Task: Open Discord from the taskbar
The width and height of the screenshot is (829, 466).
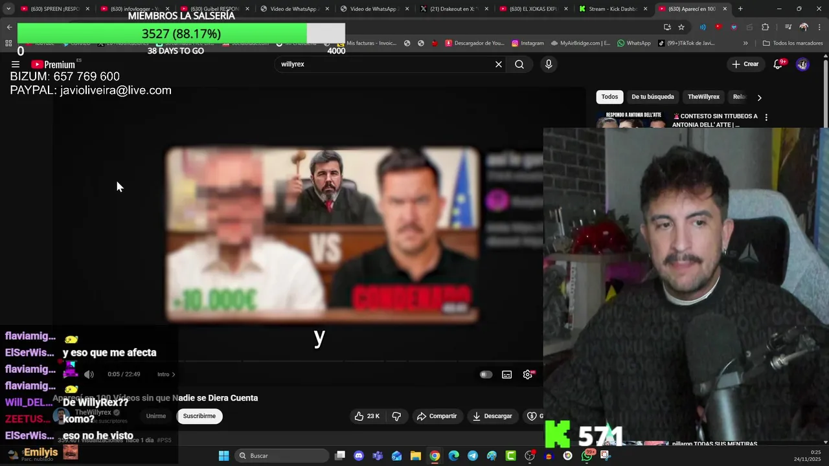Action: click(359, 456)
